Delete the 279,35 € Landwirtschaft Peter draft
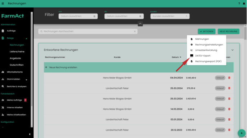This screenshot has width=247, height=138. [229, 88]
